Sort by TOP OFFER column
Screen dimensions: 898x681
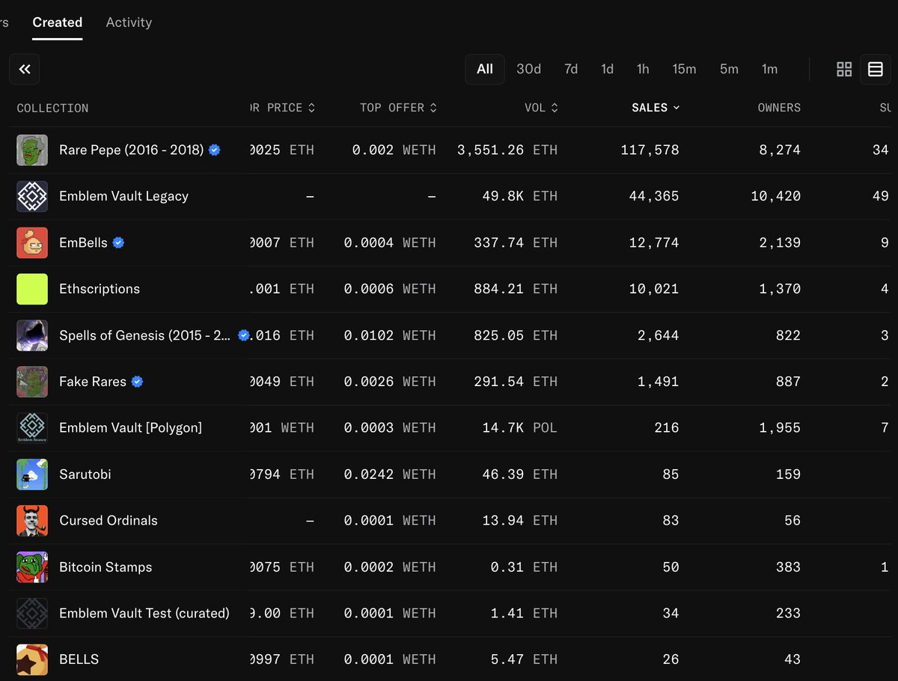point(398,108)
